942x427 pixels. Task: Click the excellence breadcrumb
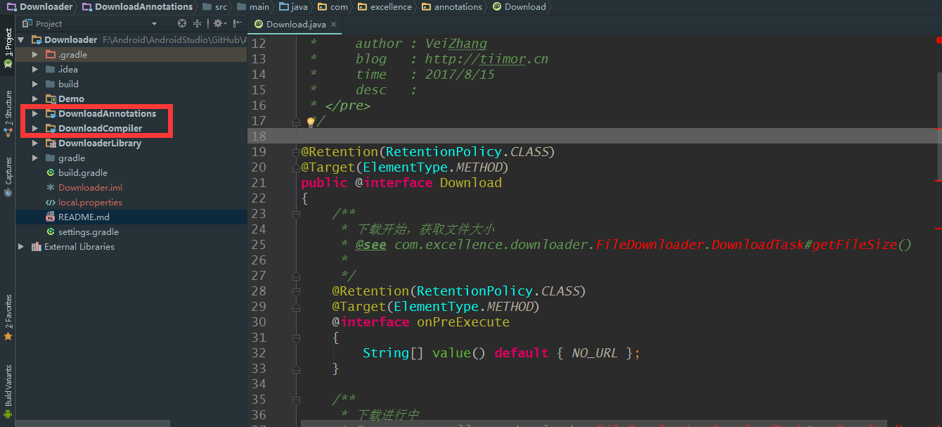385,6
